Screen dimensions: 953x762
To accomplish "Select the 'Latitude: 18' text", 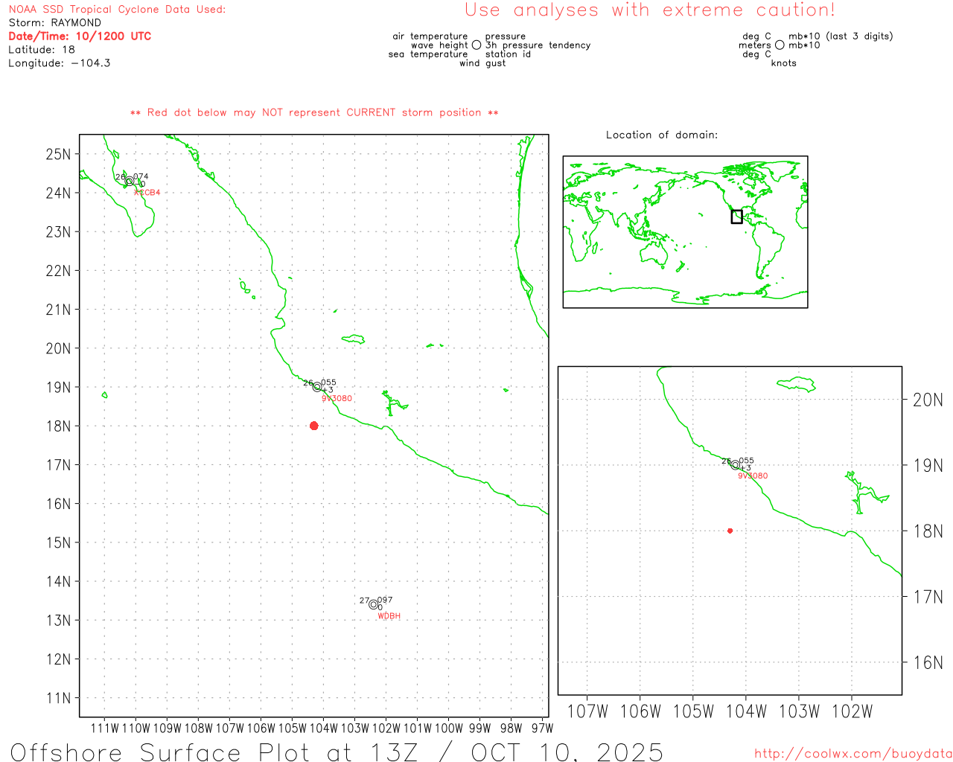I will 42,50.
